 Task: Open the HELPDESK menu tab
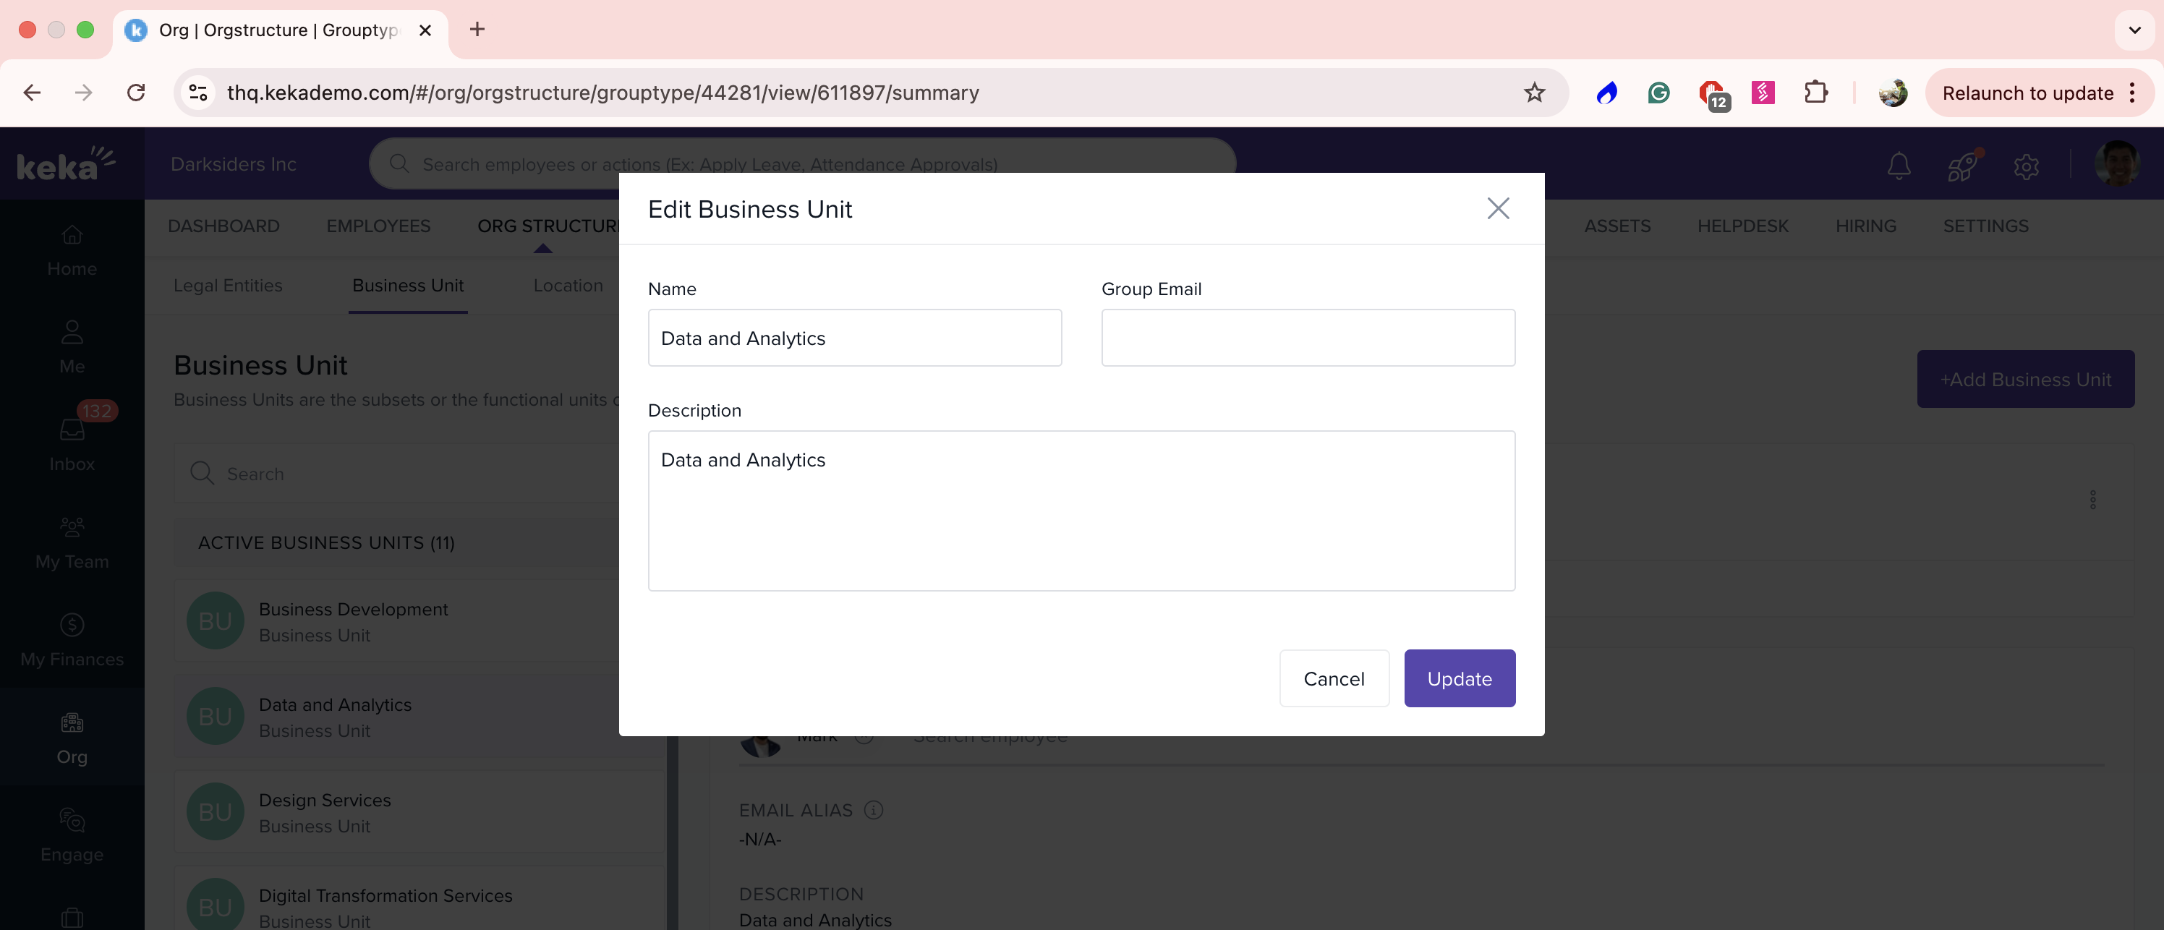1742,226
